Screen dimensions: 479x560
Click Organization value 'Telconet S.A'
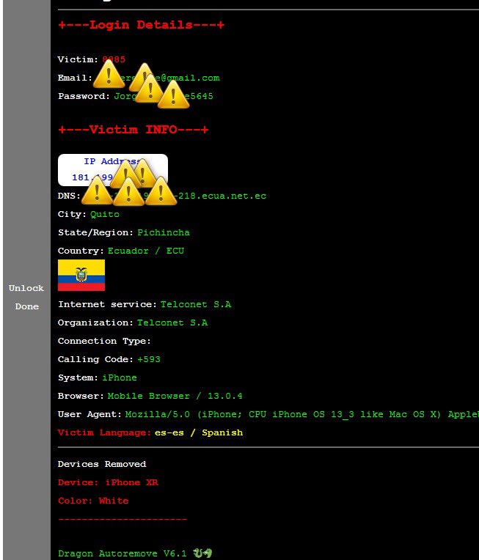point(172,323)
